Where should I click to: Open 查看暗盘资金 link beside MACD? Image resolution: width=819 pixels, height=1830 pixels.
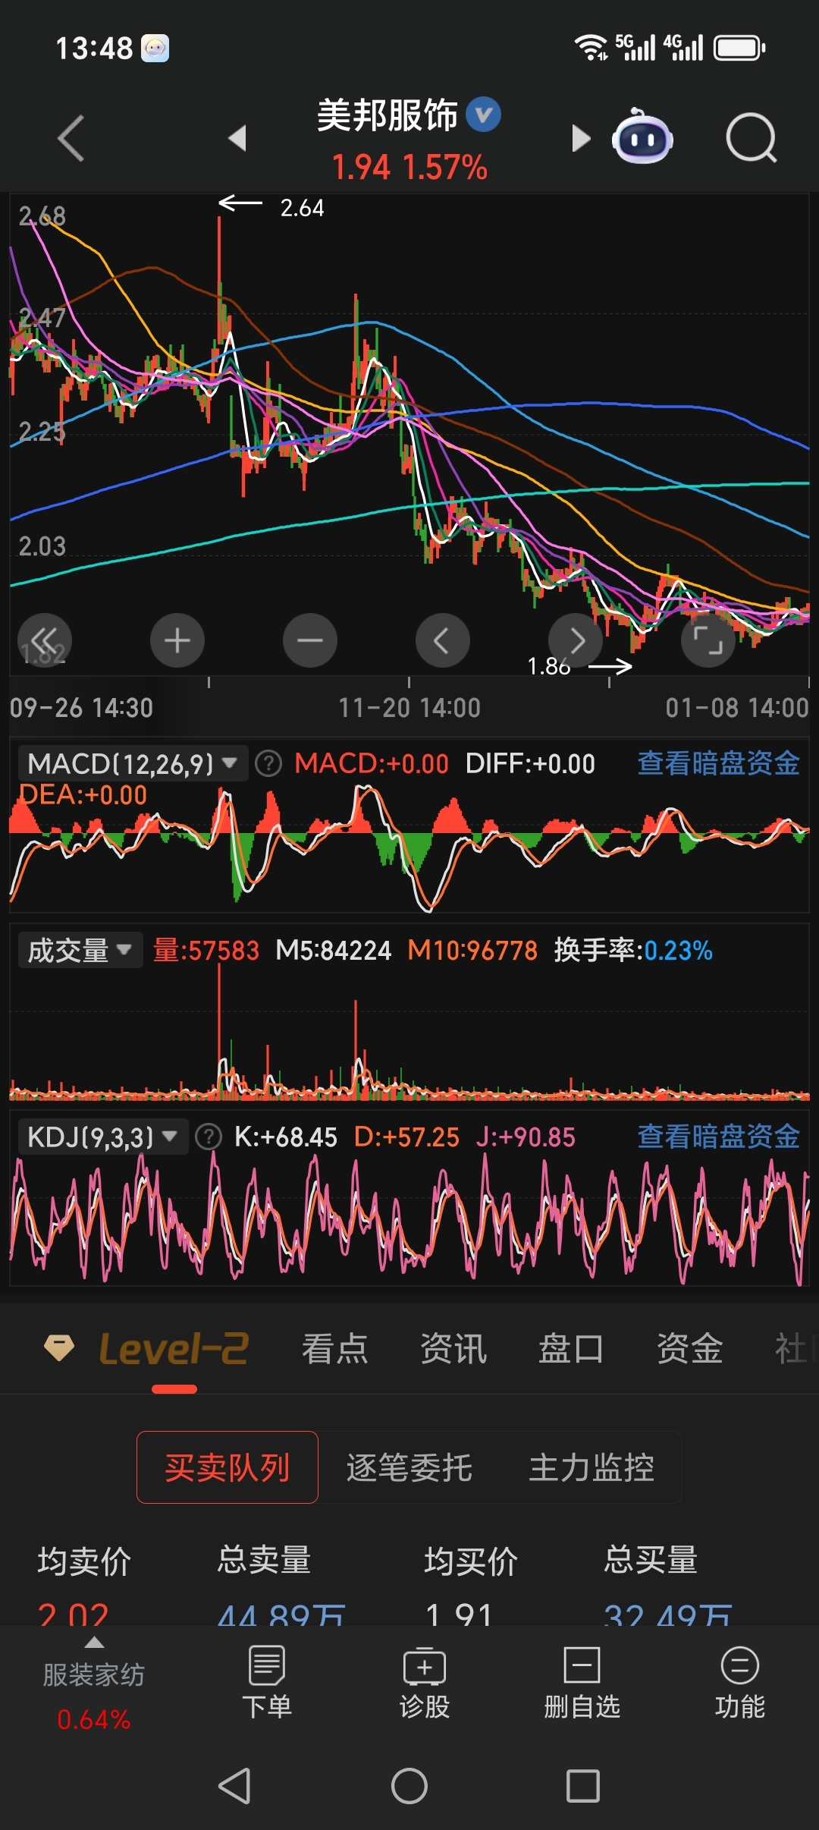719,763
